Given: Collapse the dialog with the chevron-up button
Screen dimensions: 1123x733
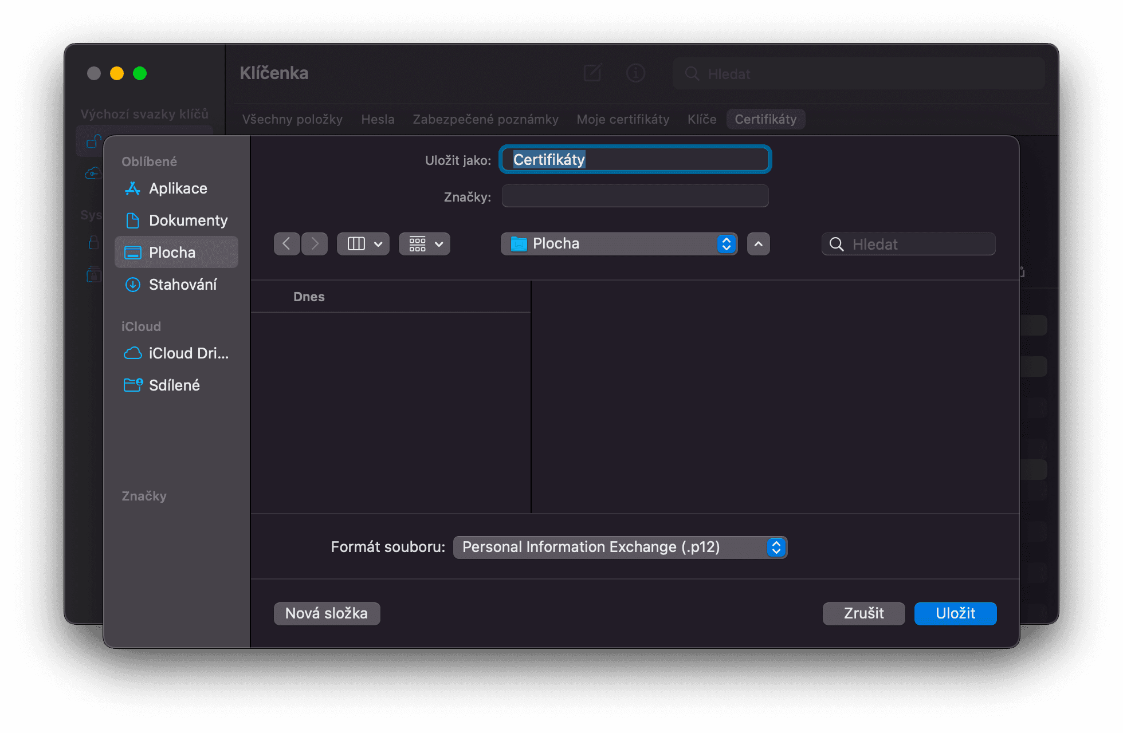Looking at the screenshot, I should point(758,244).
